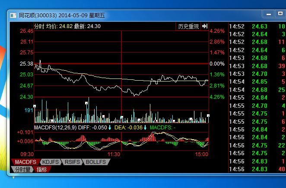Click the green MACDFS: - value text
This screenshot has height=188, width=286.
[162, 128]
